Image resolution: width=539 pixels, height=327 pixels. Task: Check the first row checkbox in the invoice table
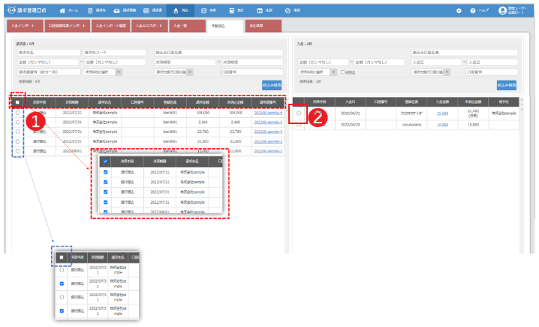18,113
